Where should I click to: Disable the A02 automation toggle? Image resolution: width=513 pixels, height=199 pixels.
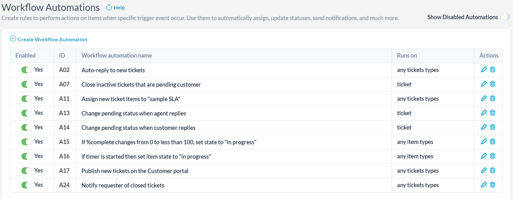[x=27, y=70]
